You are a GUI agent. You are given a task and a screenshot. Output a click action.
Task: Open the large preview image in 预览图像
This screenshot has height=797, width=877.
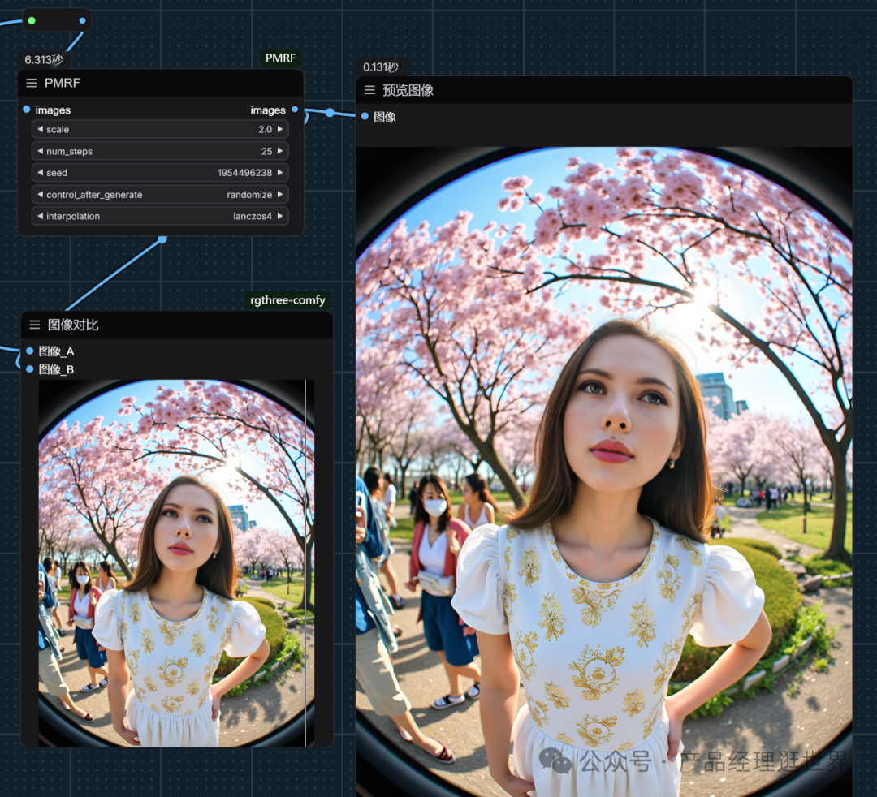(604, 472)
